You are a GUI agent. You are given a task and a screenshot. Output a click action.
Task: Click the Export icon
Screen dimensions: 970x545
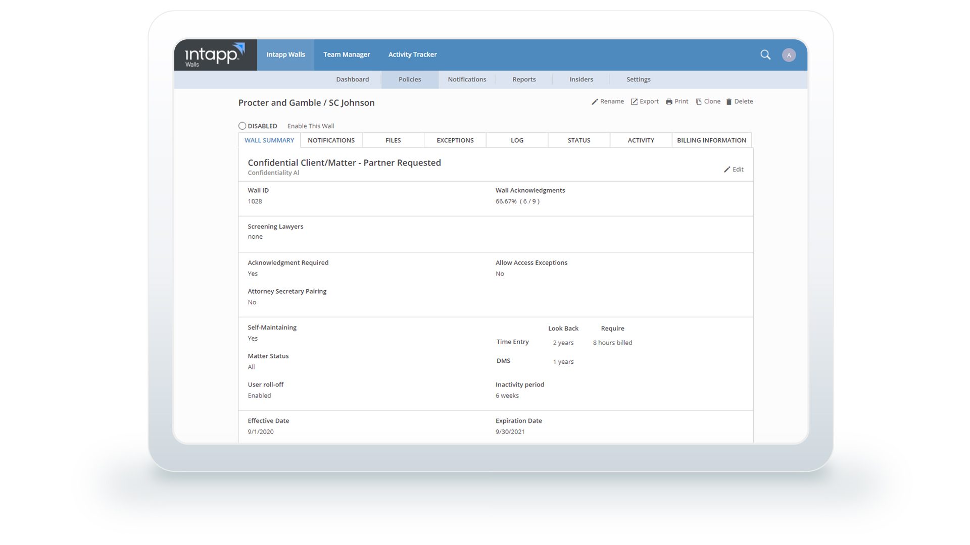coord(634,102)
